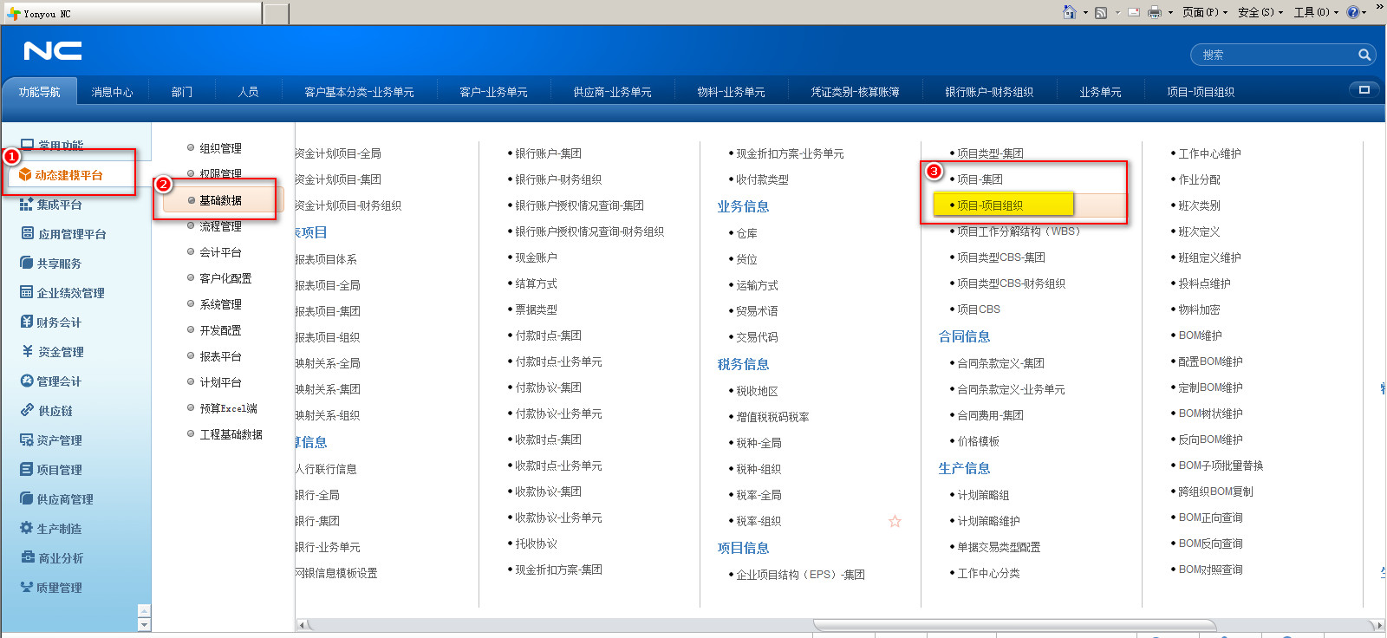Viewport: 1387px width, 638px height.
Task: Click the search magnifier icon
Action: pyautogui.click(x=1364, y=55)
